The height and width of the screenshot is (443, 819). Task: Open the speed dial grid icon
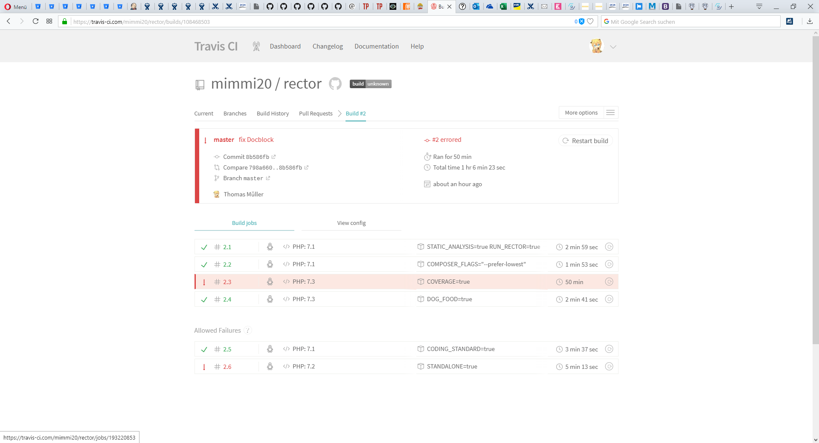[x=49, y=21]
